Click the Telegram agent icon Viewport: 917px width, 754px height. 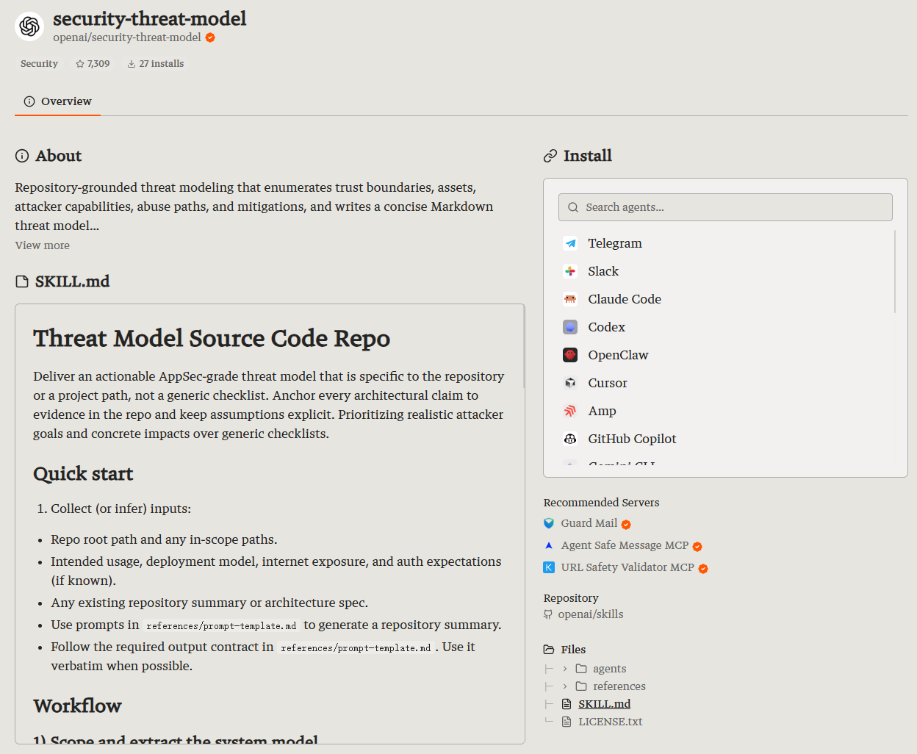[570, 243]
